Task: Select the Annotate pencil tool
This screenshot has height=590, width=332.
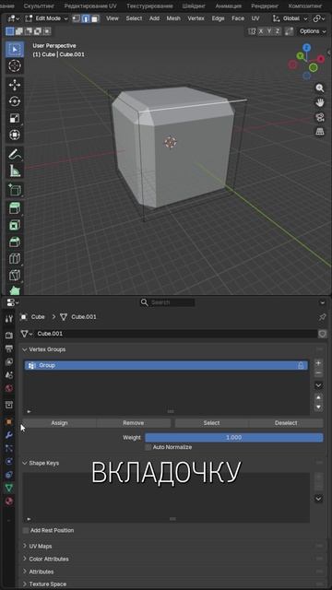Action: (15, 154)
